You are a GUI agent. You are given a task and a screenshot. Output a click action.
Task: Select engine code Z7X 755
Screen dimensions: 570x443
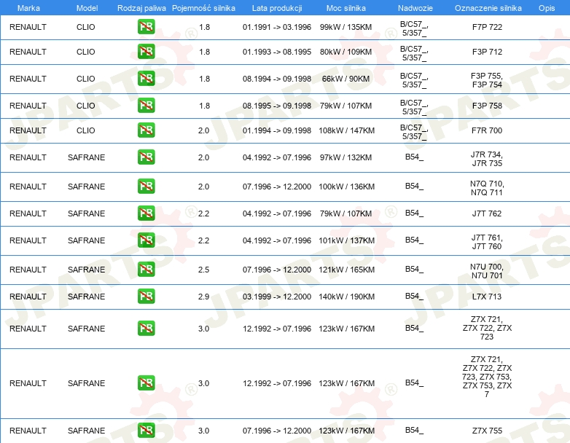tap(487, 431)
